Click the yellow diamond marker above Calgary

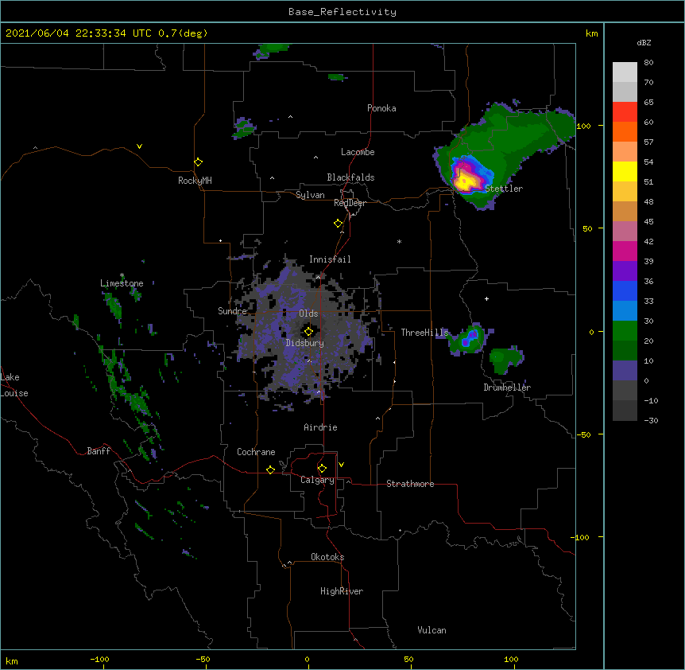(x=322, y=469)
